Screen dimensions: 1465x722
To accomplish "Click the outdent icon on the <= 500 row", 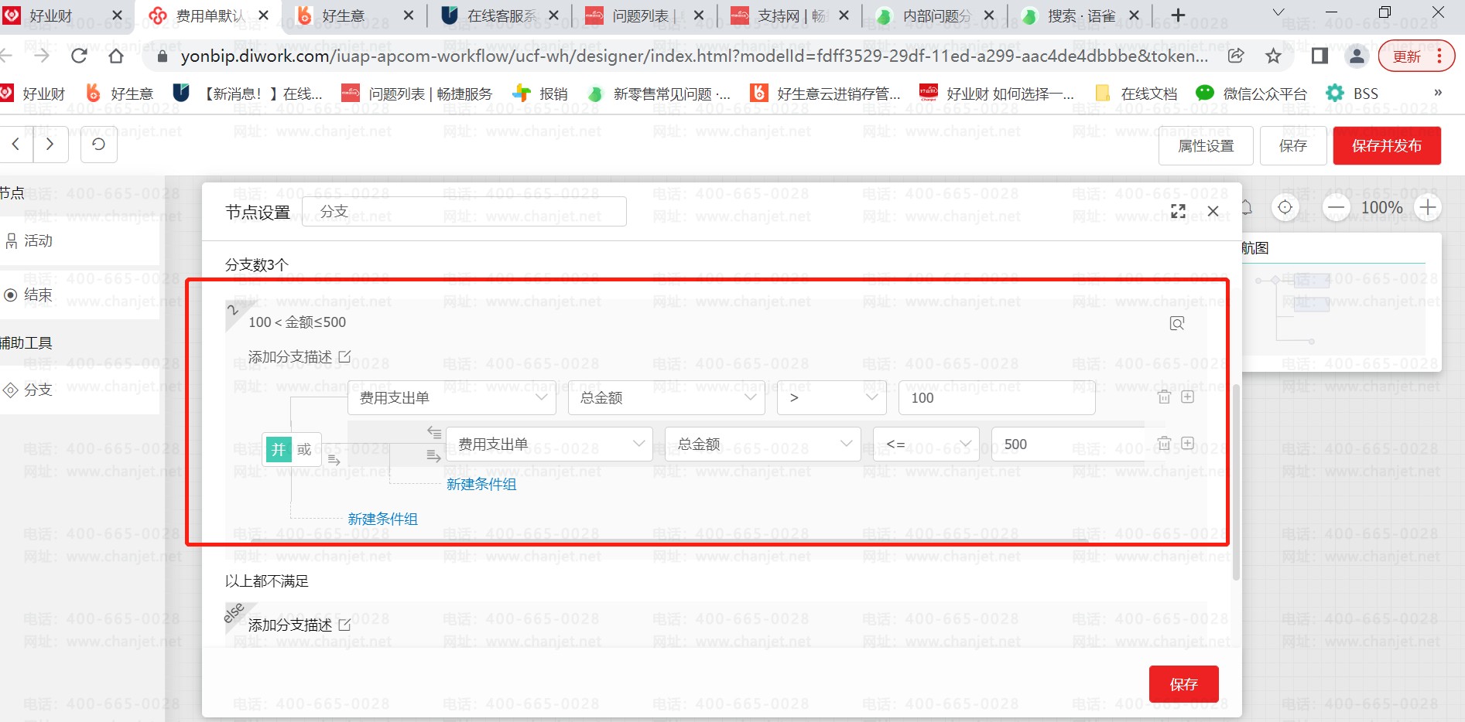I will [434, 432].
